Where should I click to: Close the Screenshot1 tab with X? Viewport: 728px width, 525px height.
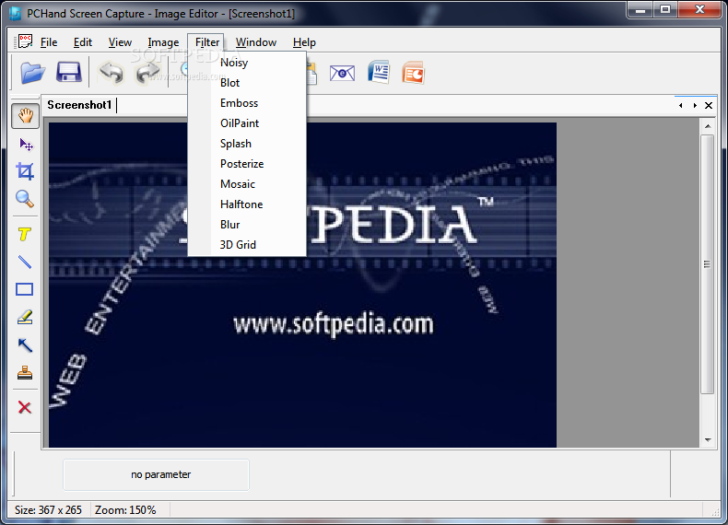click(x=709, y=105)
